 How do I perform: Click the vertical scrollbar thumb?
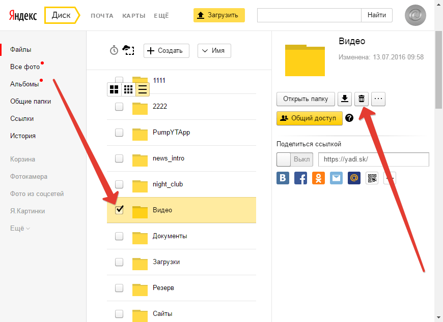click(x=438, y=69)
